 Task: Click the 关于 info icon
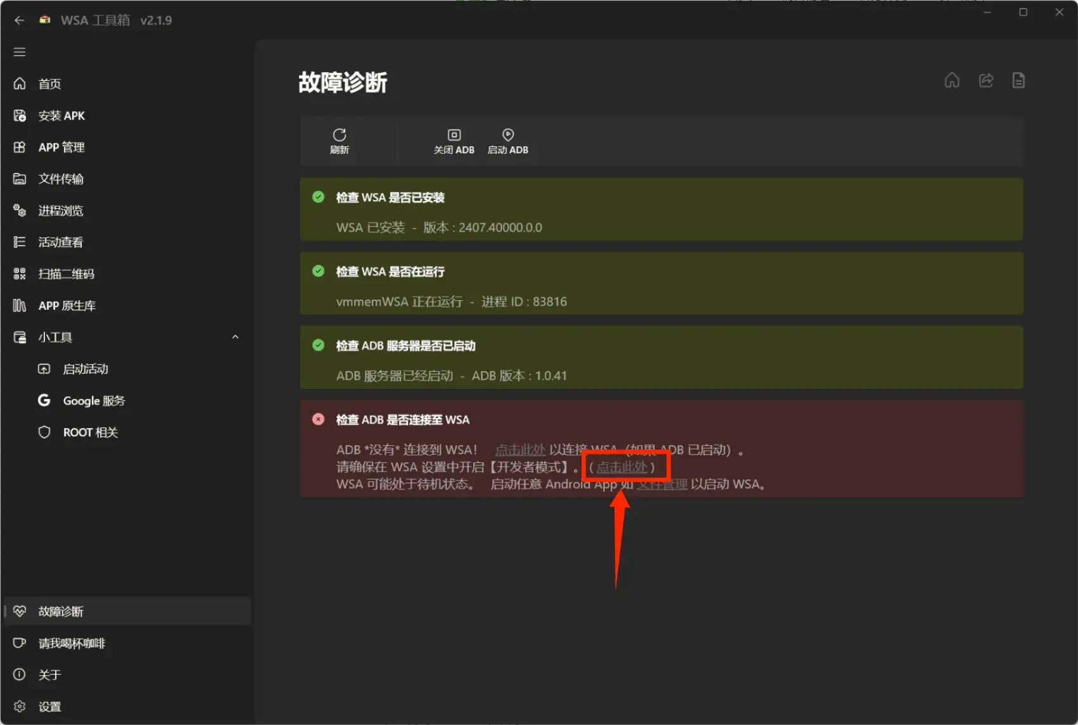pyautogui.click(x=20, y=674)
